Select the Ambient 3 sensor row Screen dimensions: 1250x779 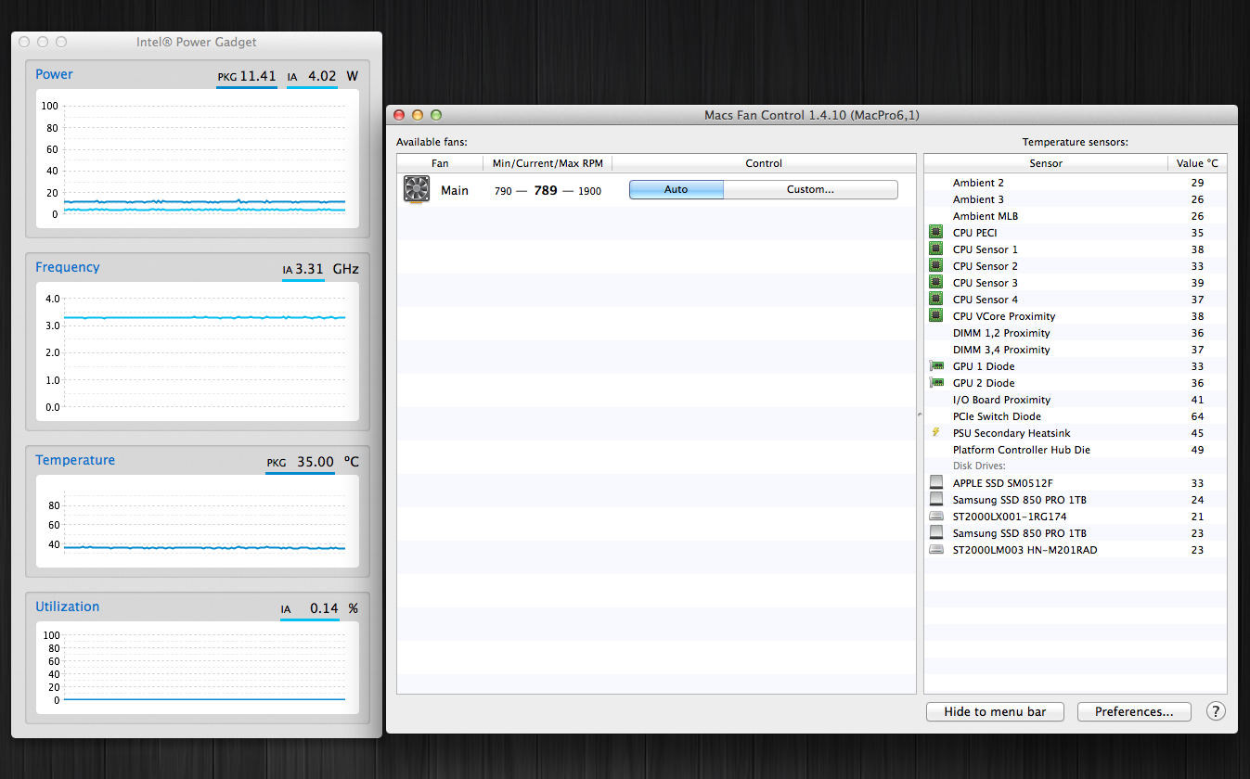[x=1076, y=199]
